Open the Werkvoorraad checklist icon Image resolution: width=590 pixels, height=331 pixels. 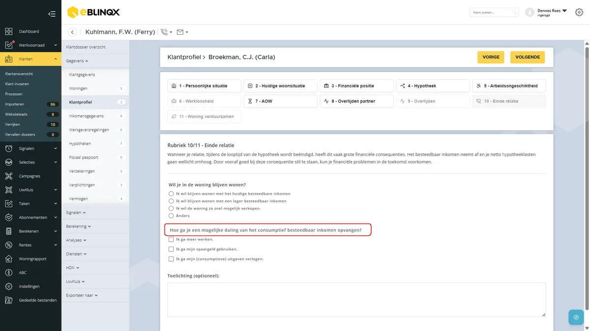pyautogui.click(x=9, y=45)
